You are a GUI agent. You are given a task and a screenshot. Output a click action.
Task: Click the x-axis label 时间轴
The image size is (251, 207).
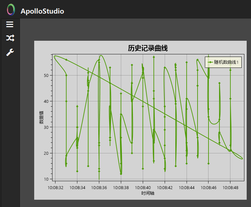tap(148, 193)
